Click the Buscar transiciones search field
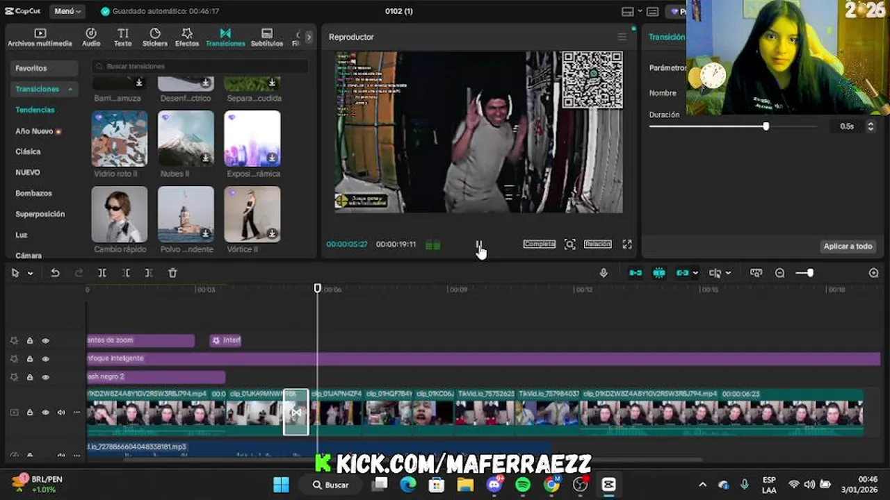Image resolution: width=890 pixels, height=500 pixels. [200, 66]
